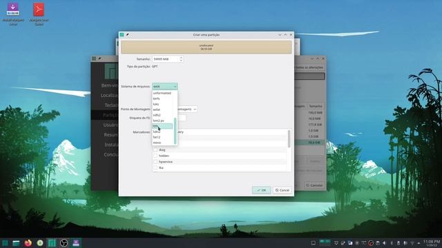The width and height of the screenshot is (442, 248).
Task: Click Cancelar button in installer window
Action: (314, 185)
